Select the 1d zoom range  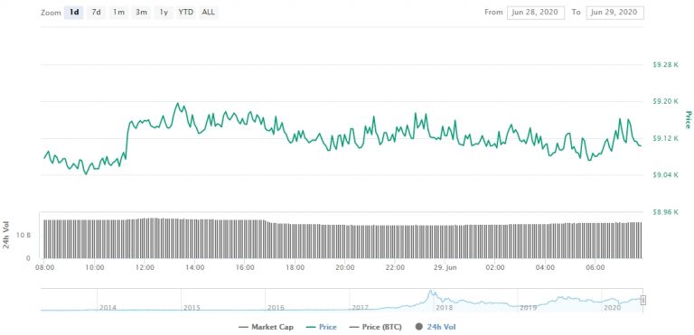(x=74, y=13)
